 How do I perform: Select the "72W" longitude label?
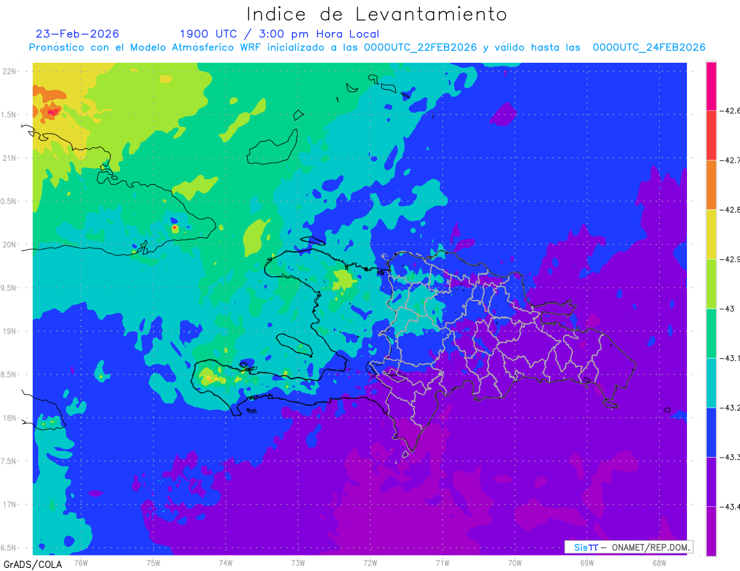pyautogui.click(x=370, y=562)
